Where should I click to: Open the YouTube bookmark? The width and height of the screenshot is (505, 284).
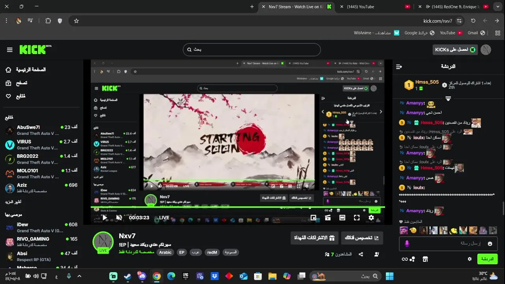click(451, 33)
